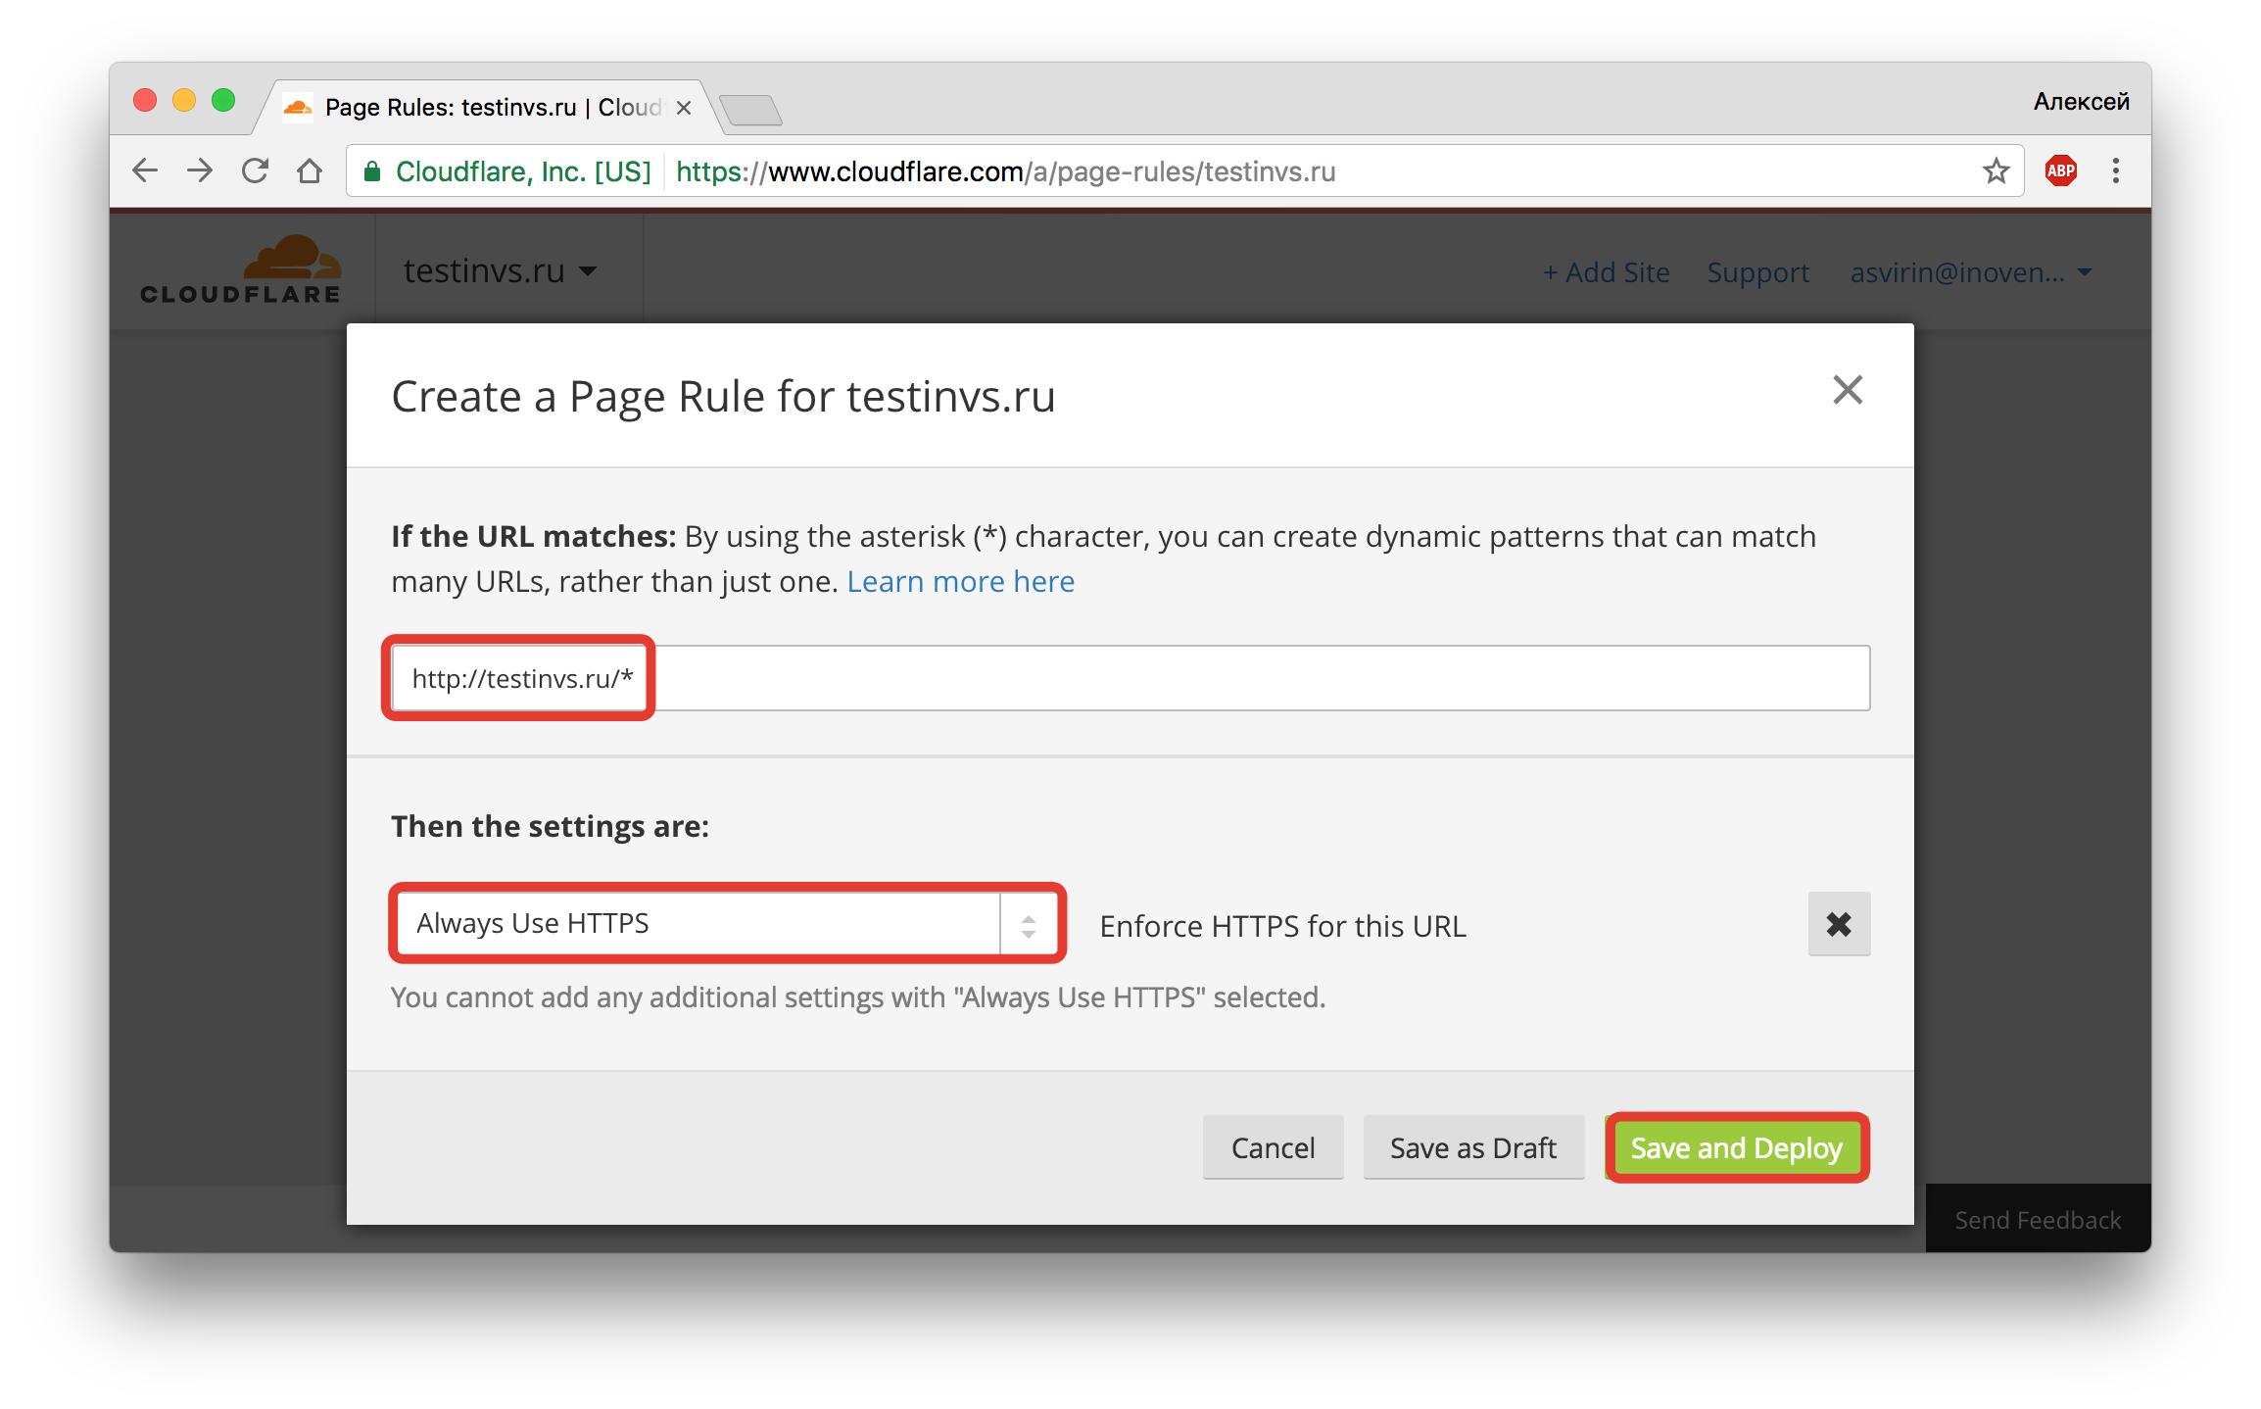
Task: Remove the Always Use HTTPS setting
Action: point(1839,924)
